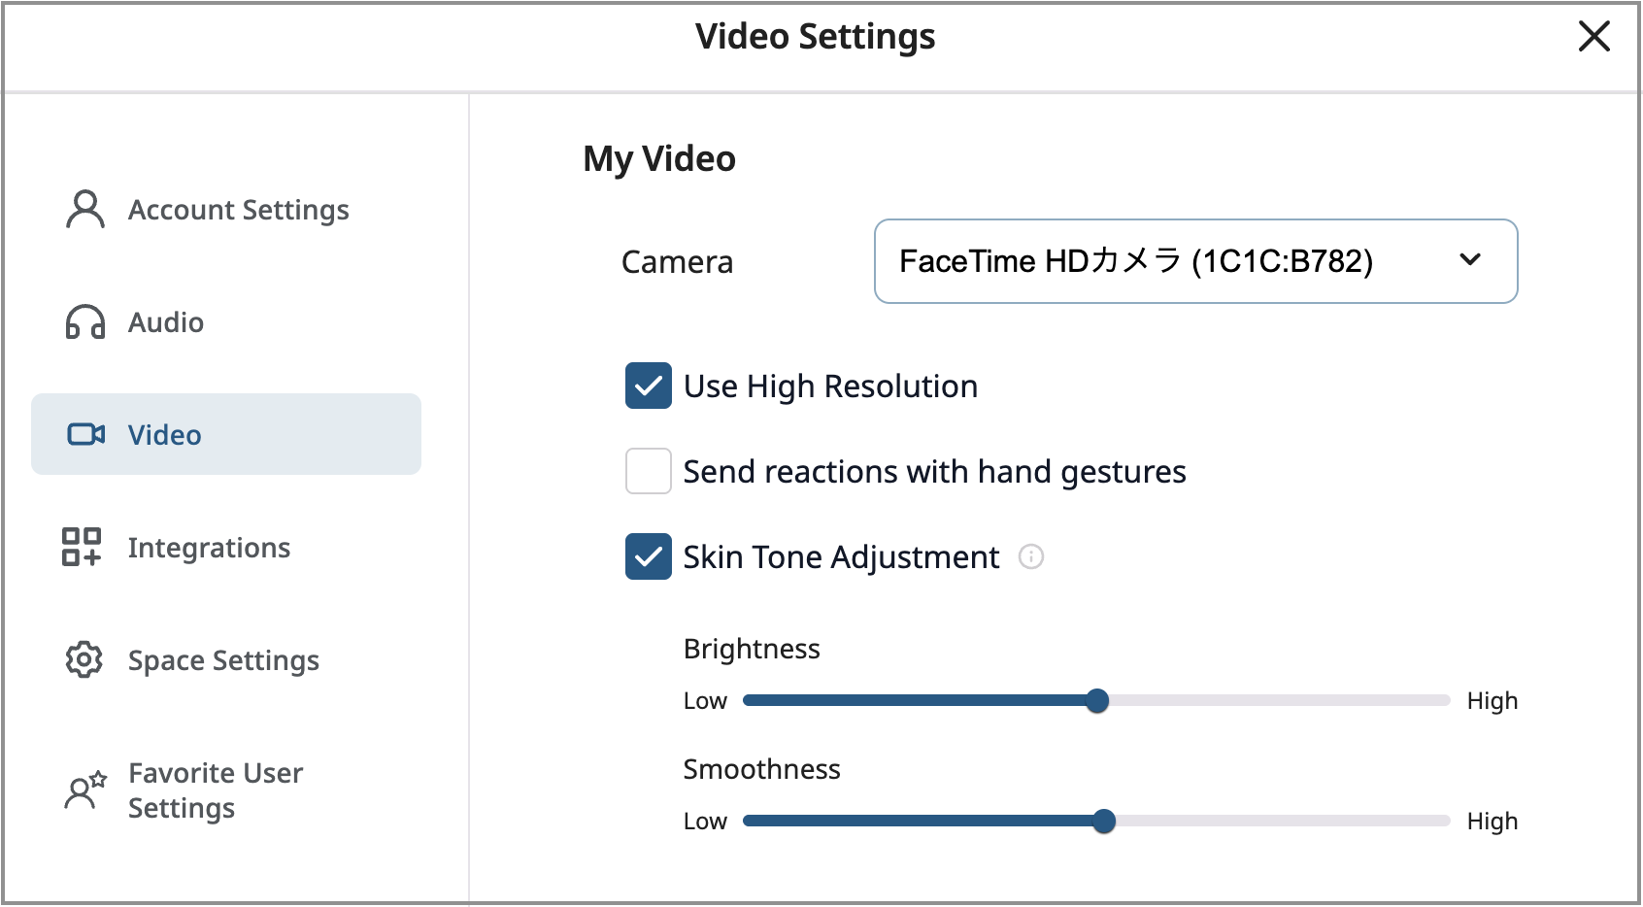Switch to the Integrations tab
This screenshot has width=1643, height=907.
tap(209, 548)
